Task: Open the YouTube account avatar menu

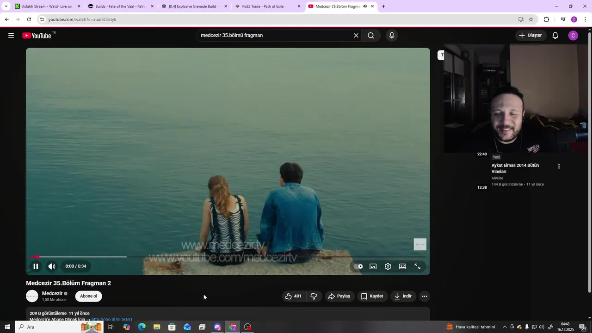Action: [573, 36]
